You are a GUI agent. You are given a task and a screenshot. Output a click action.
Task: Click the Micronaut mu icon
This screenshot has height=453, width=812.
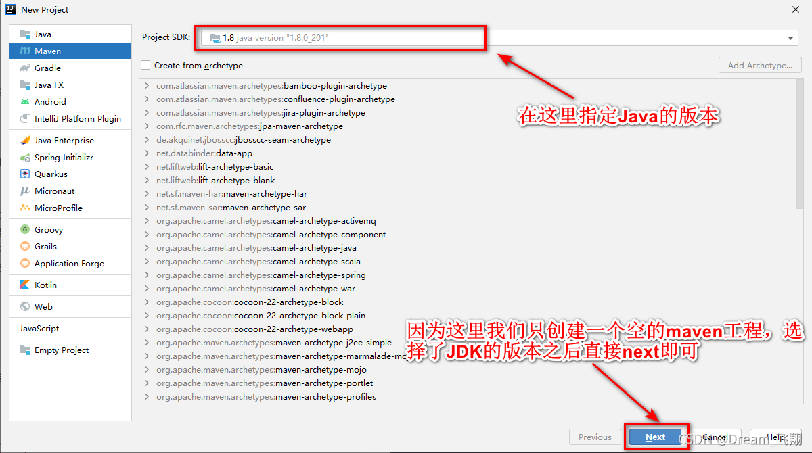click(x=25, y=191)
